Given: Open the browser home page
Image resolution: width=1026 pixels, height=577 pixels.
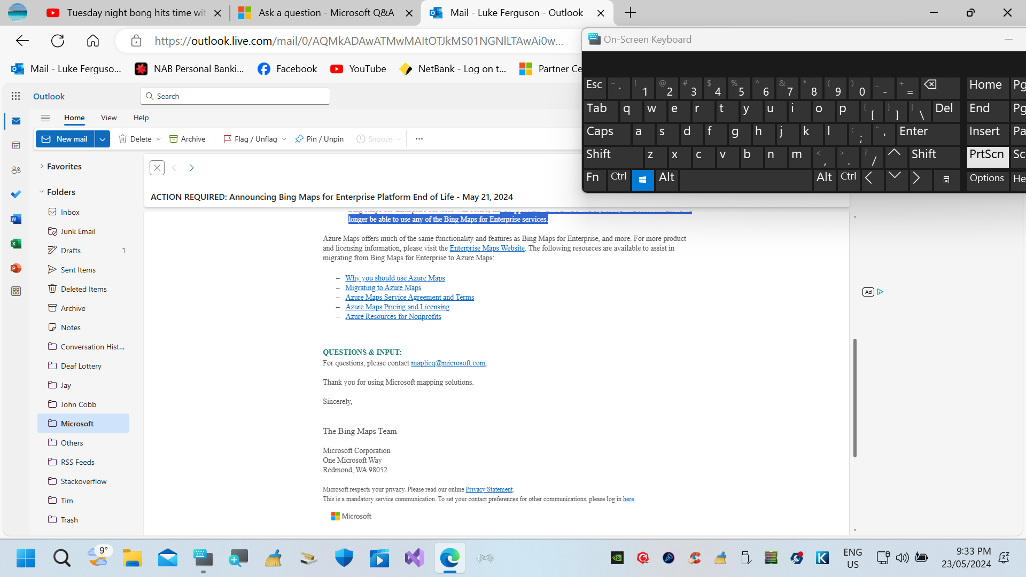Looking at the screenshot, I should [93, 41].
